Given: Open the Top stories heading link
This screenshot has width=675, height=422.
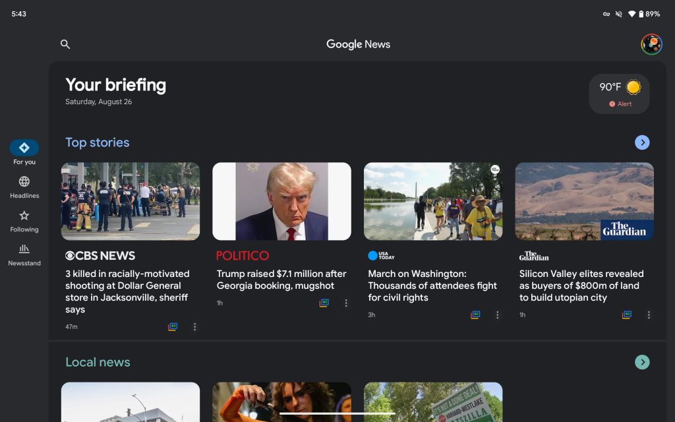Looking at the screenshot, I should (x=98, y=142).
